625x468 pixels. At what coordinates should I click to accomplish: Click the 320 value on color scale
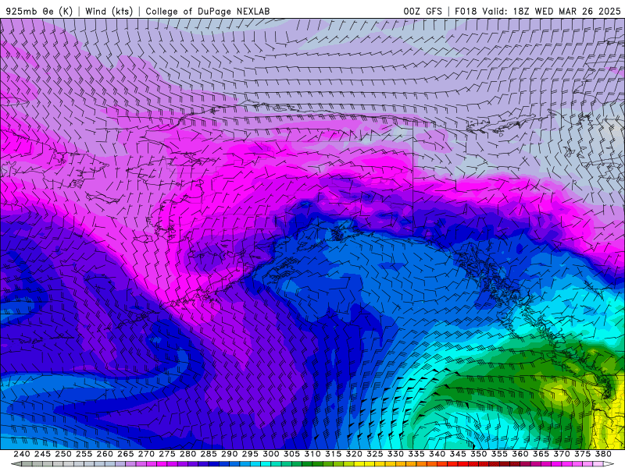coord(354,454)
